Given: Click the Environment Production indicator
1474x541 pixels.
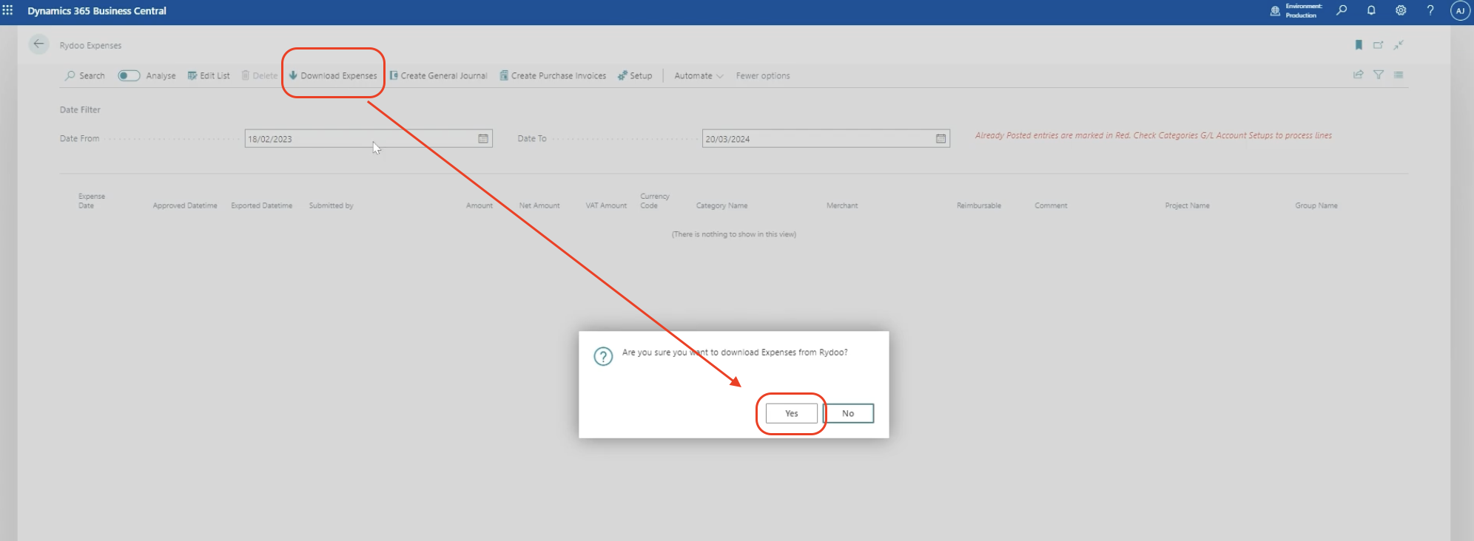Looking at the screenshot, I should coord(1296,10).
